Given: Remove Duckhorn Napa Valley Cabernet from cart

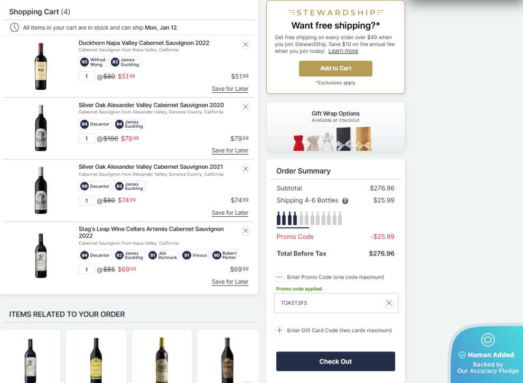Looking at the screenshot, I should coord(246,45).
